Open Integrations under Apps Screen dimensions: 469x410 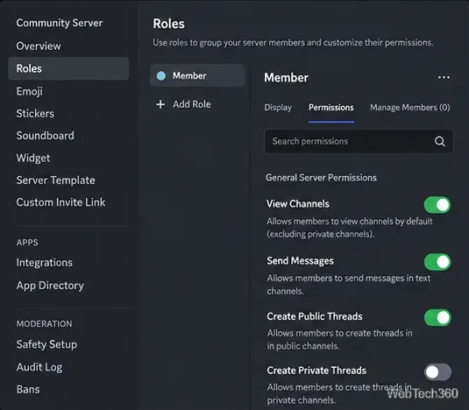pyautogui.click(x=44, y=262)
